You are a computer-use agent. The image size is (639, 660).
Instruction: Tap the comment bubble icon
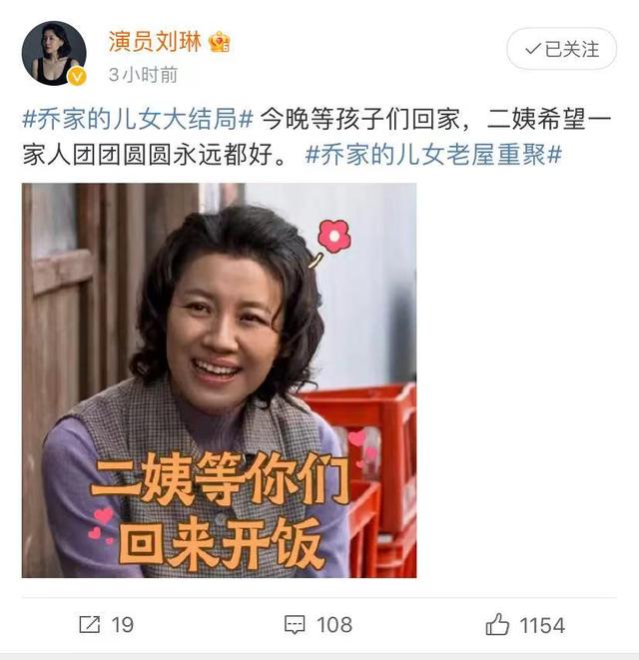[x=295, y=625]
